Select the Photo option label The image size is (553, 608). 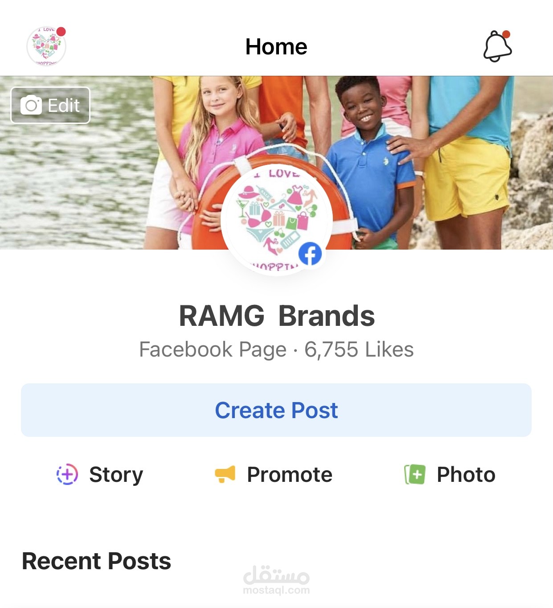tap(466, 474)
